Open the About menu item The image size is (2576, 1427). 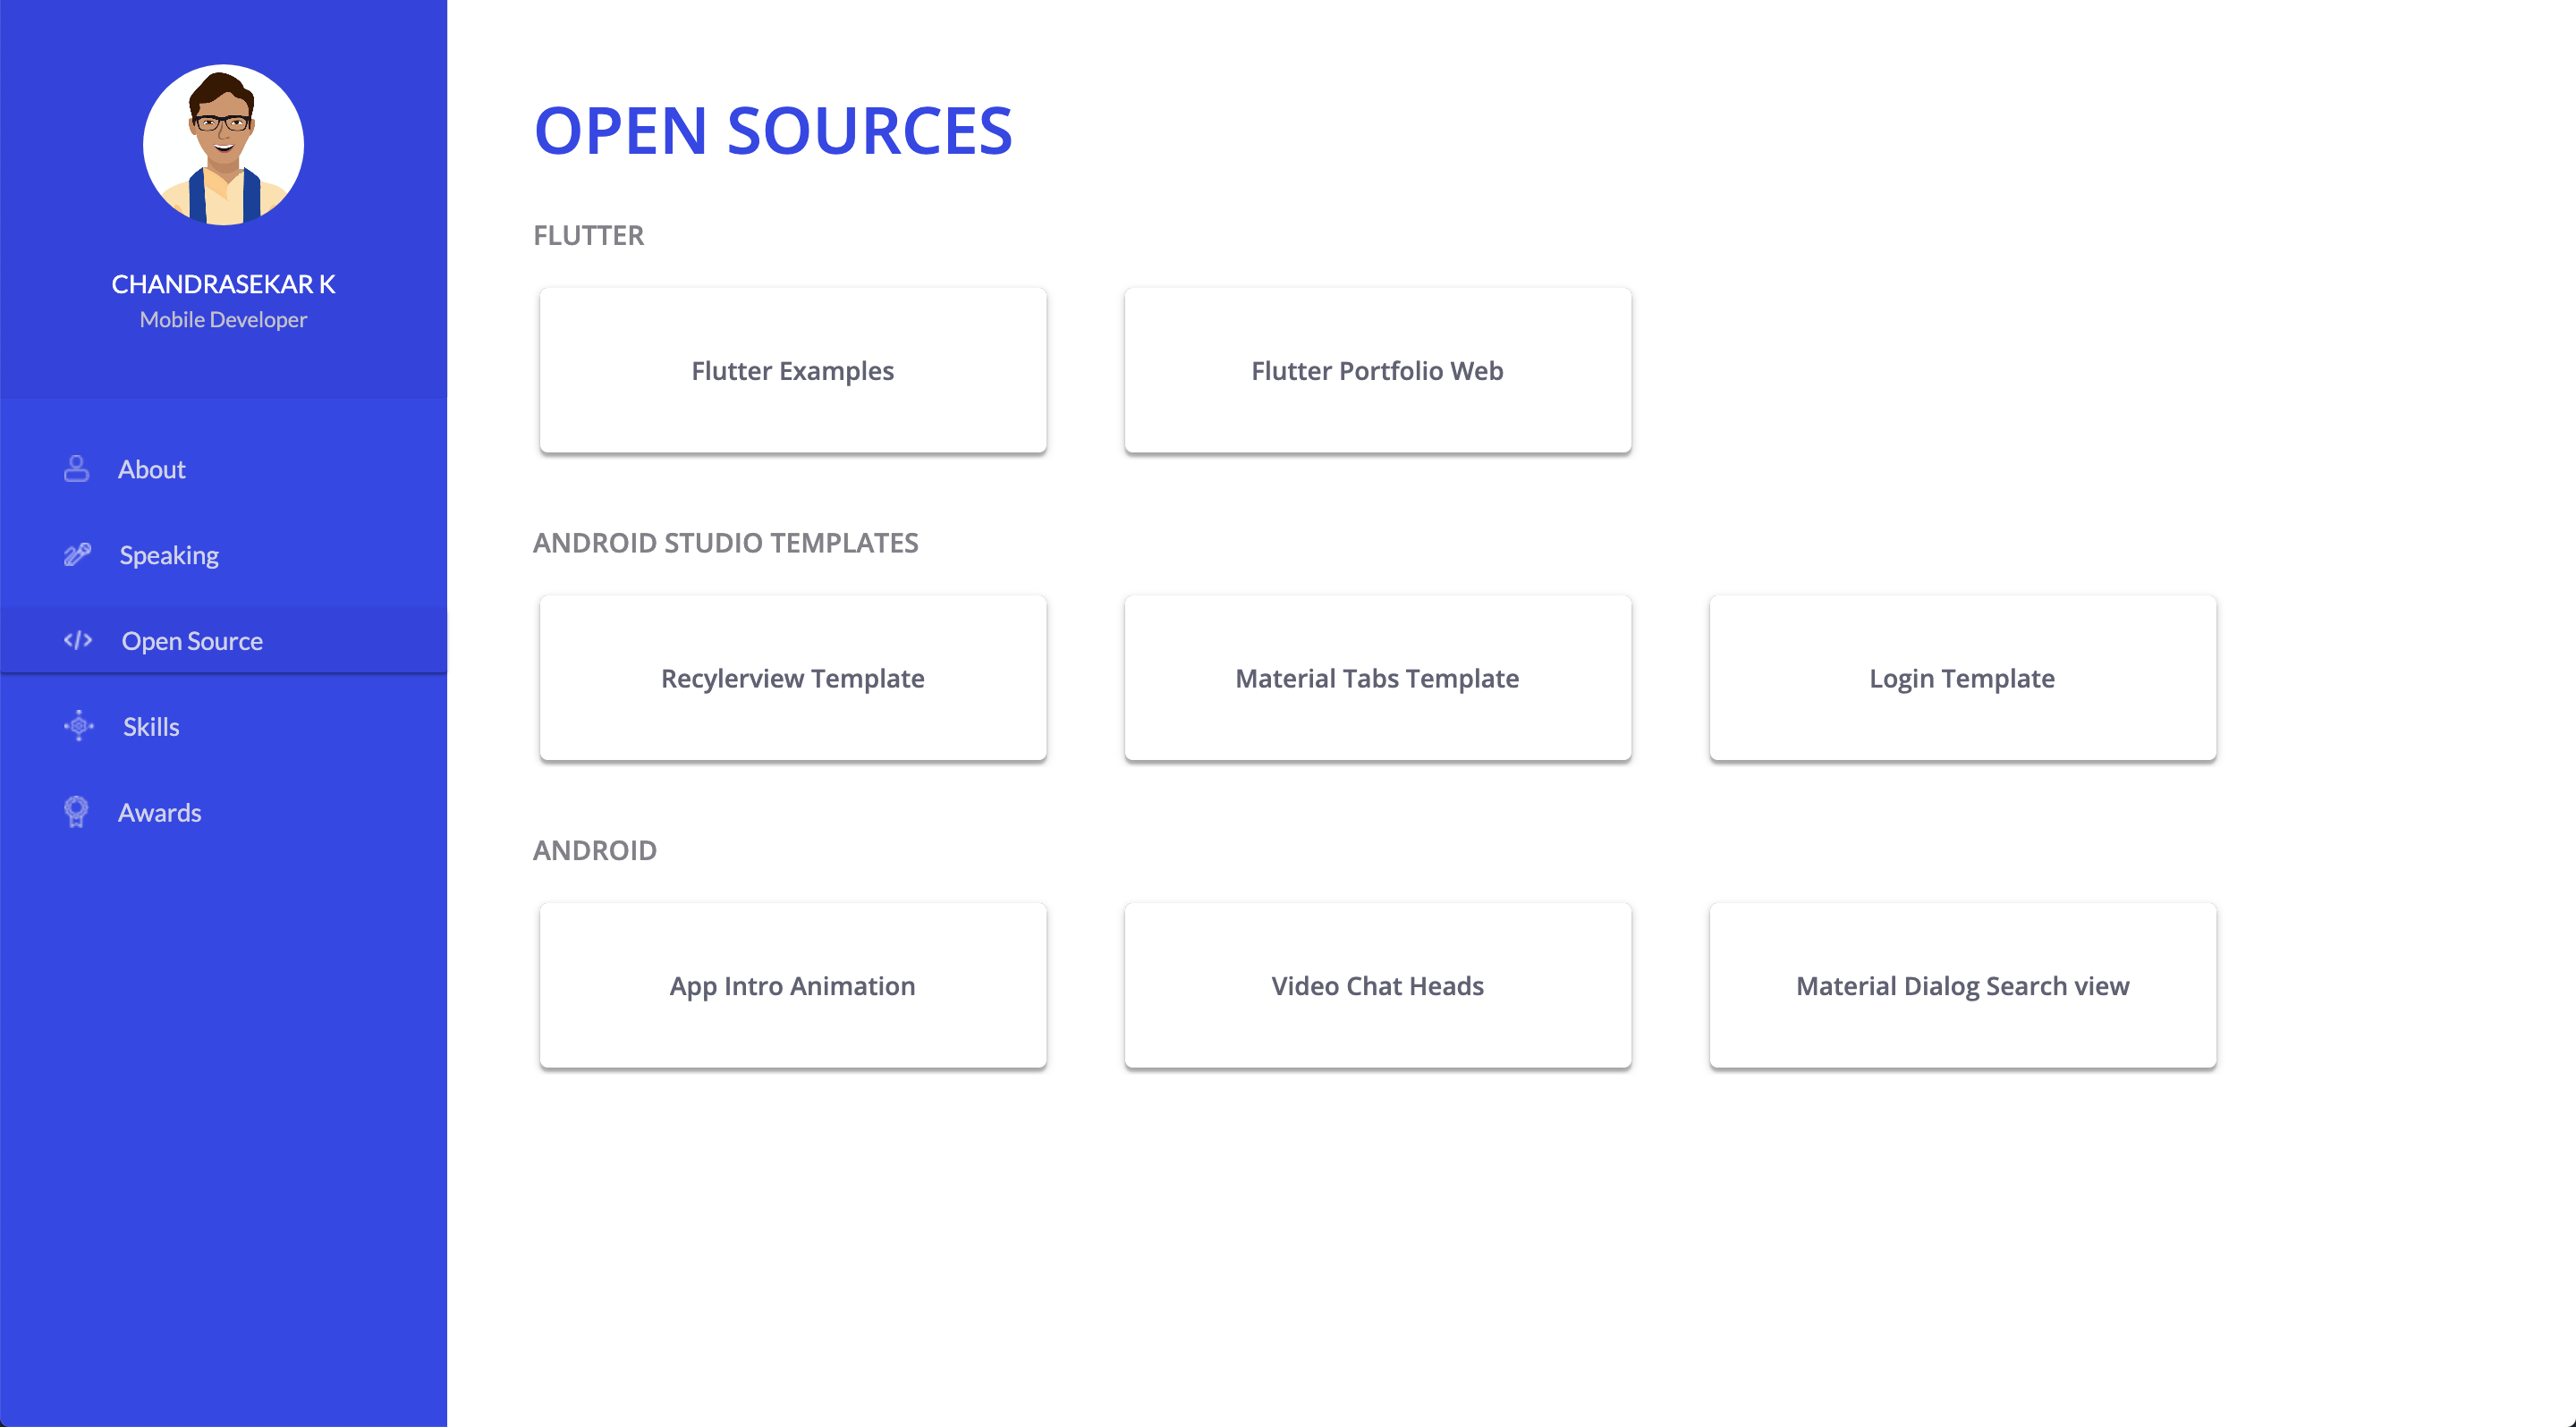pyautogui.click(x=151, y=469)
